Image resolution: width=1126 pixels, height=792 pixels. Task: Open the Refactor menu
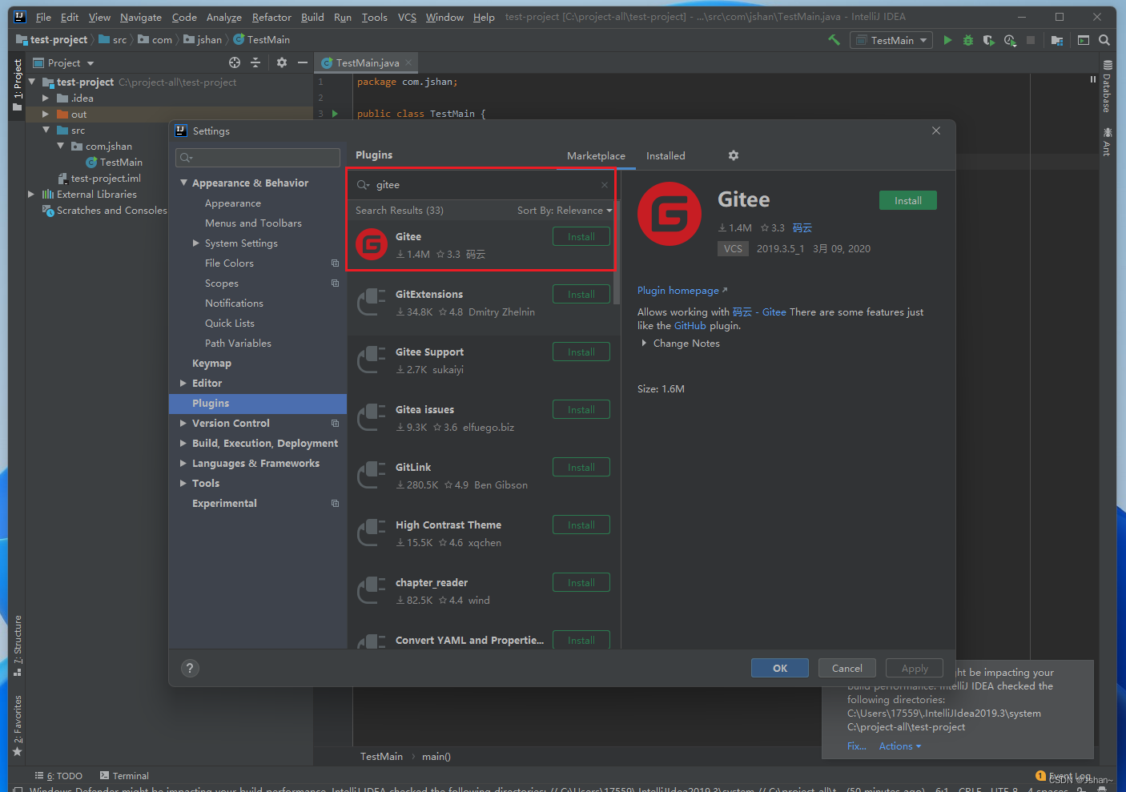pos(271,17)
